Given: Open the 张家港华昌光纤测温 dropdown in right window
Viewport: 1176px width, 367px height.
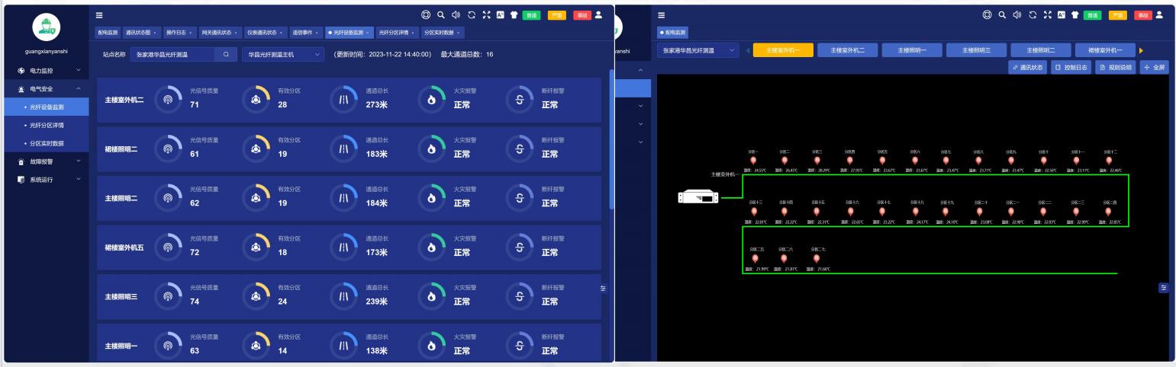Looking at the screenshot, I should click(x=698, y=50).
